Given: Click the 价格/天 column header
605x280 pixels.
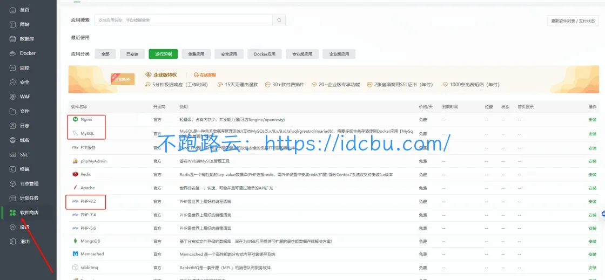Looking at the screenshot, I should [426, 107].
